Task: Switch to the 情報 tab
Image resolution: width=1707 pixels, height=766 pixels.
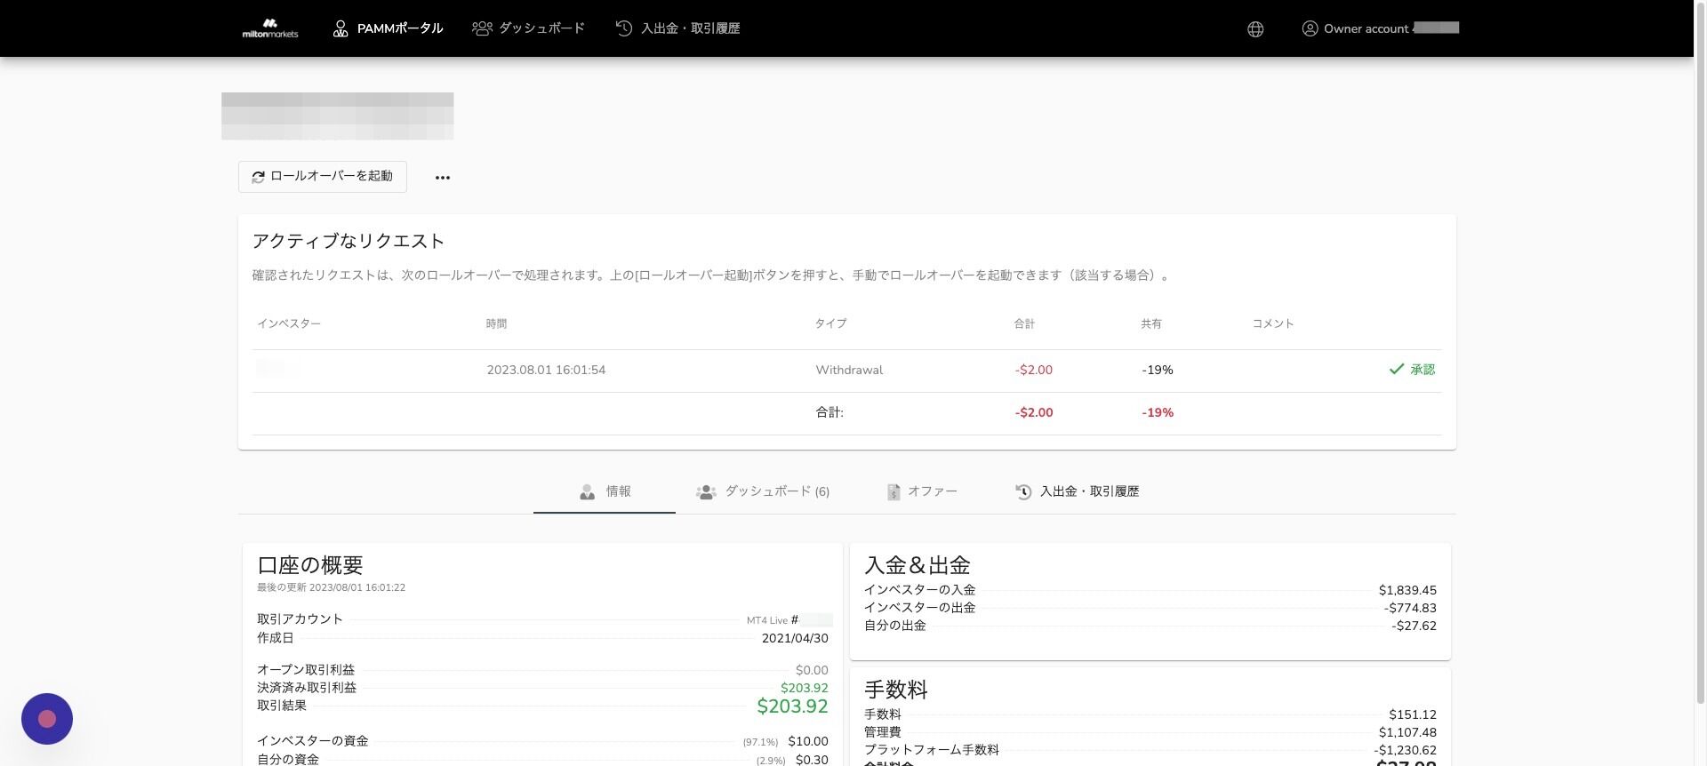Action: (605, 491)
